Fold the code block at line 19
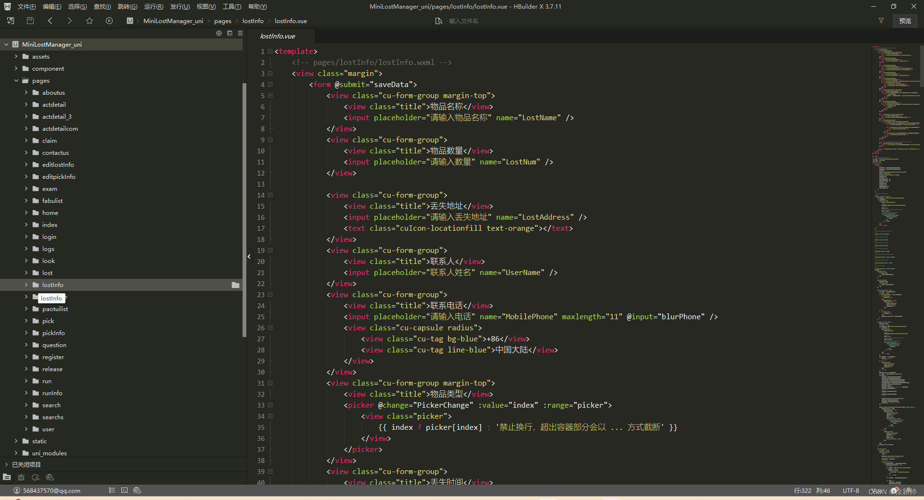924x500 pixels. click(270, 250)
